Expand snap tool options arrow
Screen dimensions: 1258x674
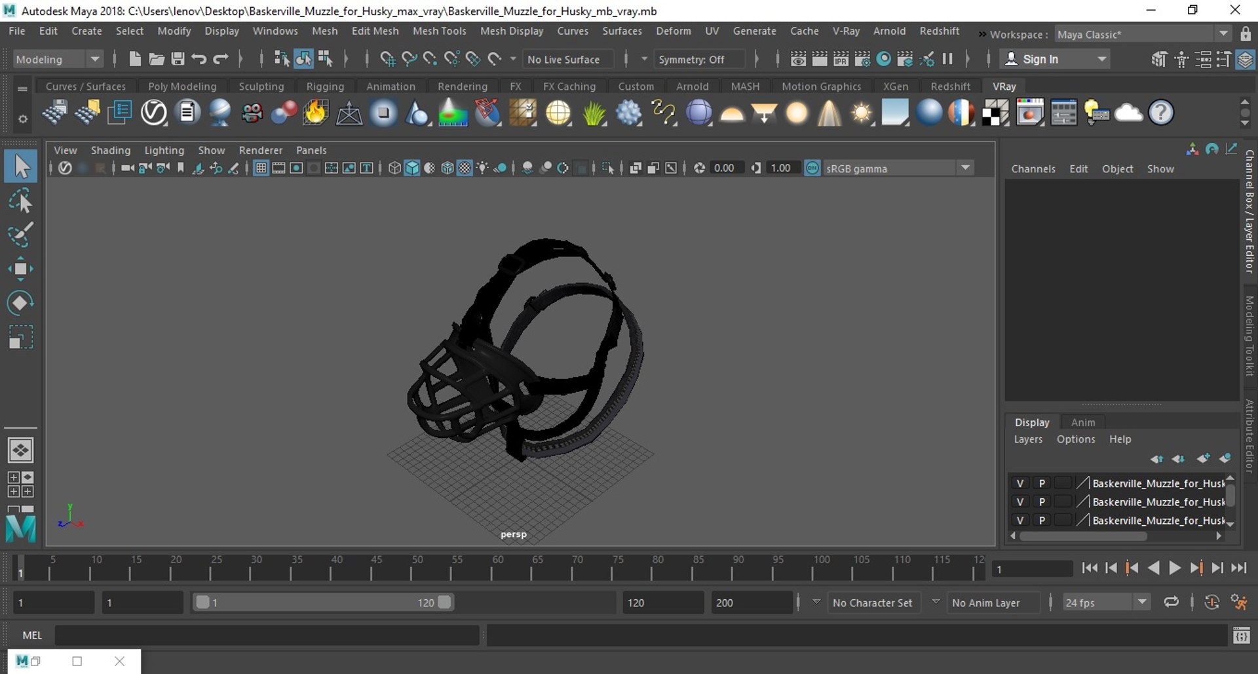[513, 59]
